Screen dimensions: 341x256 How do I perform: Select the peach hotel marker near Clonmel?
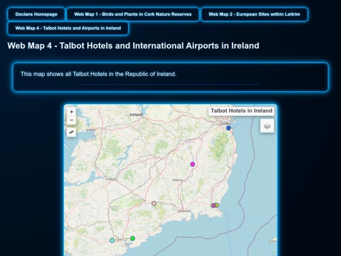tap(154, 204)
